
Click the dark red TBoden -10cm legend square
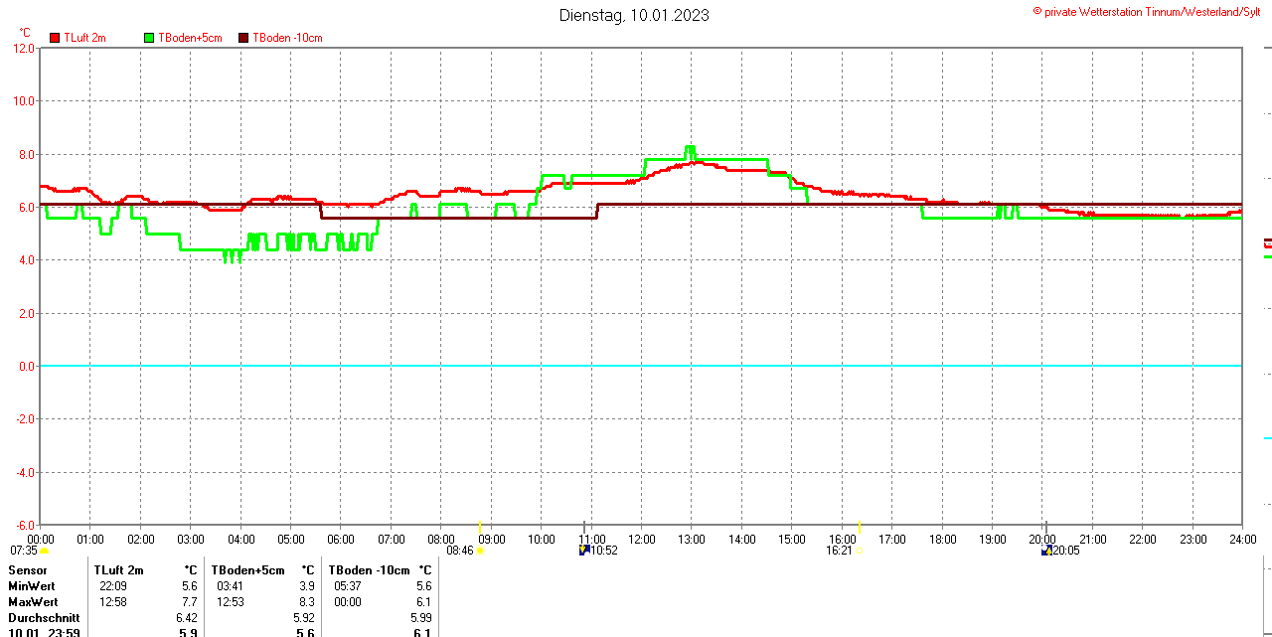pyautogui.click(x=243, y=38)
